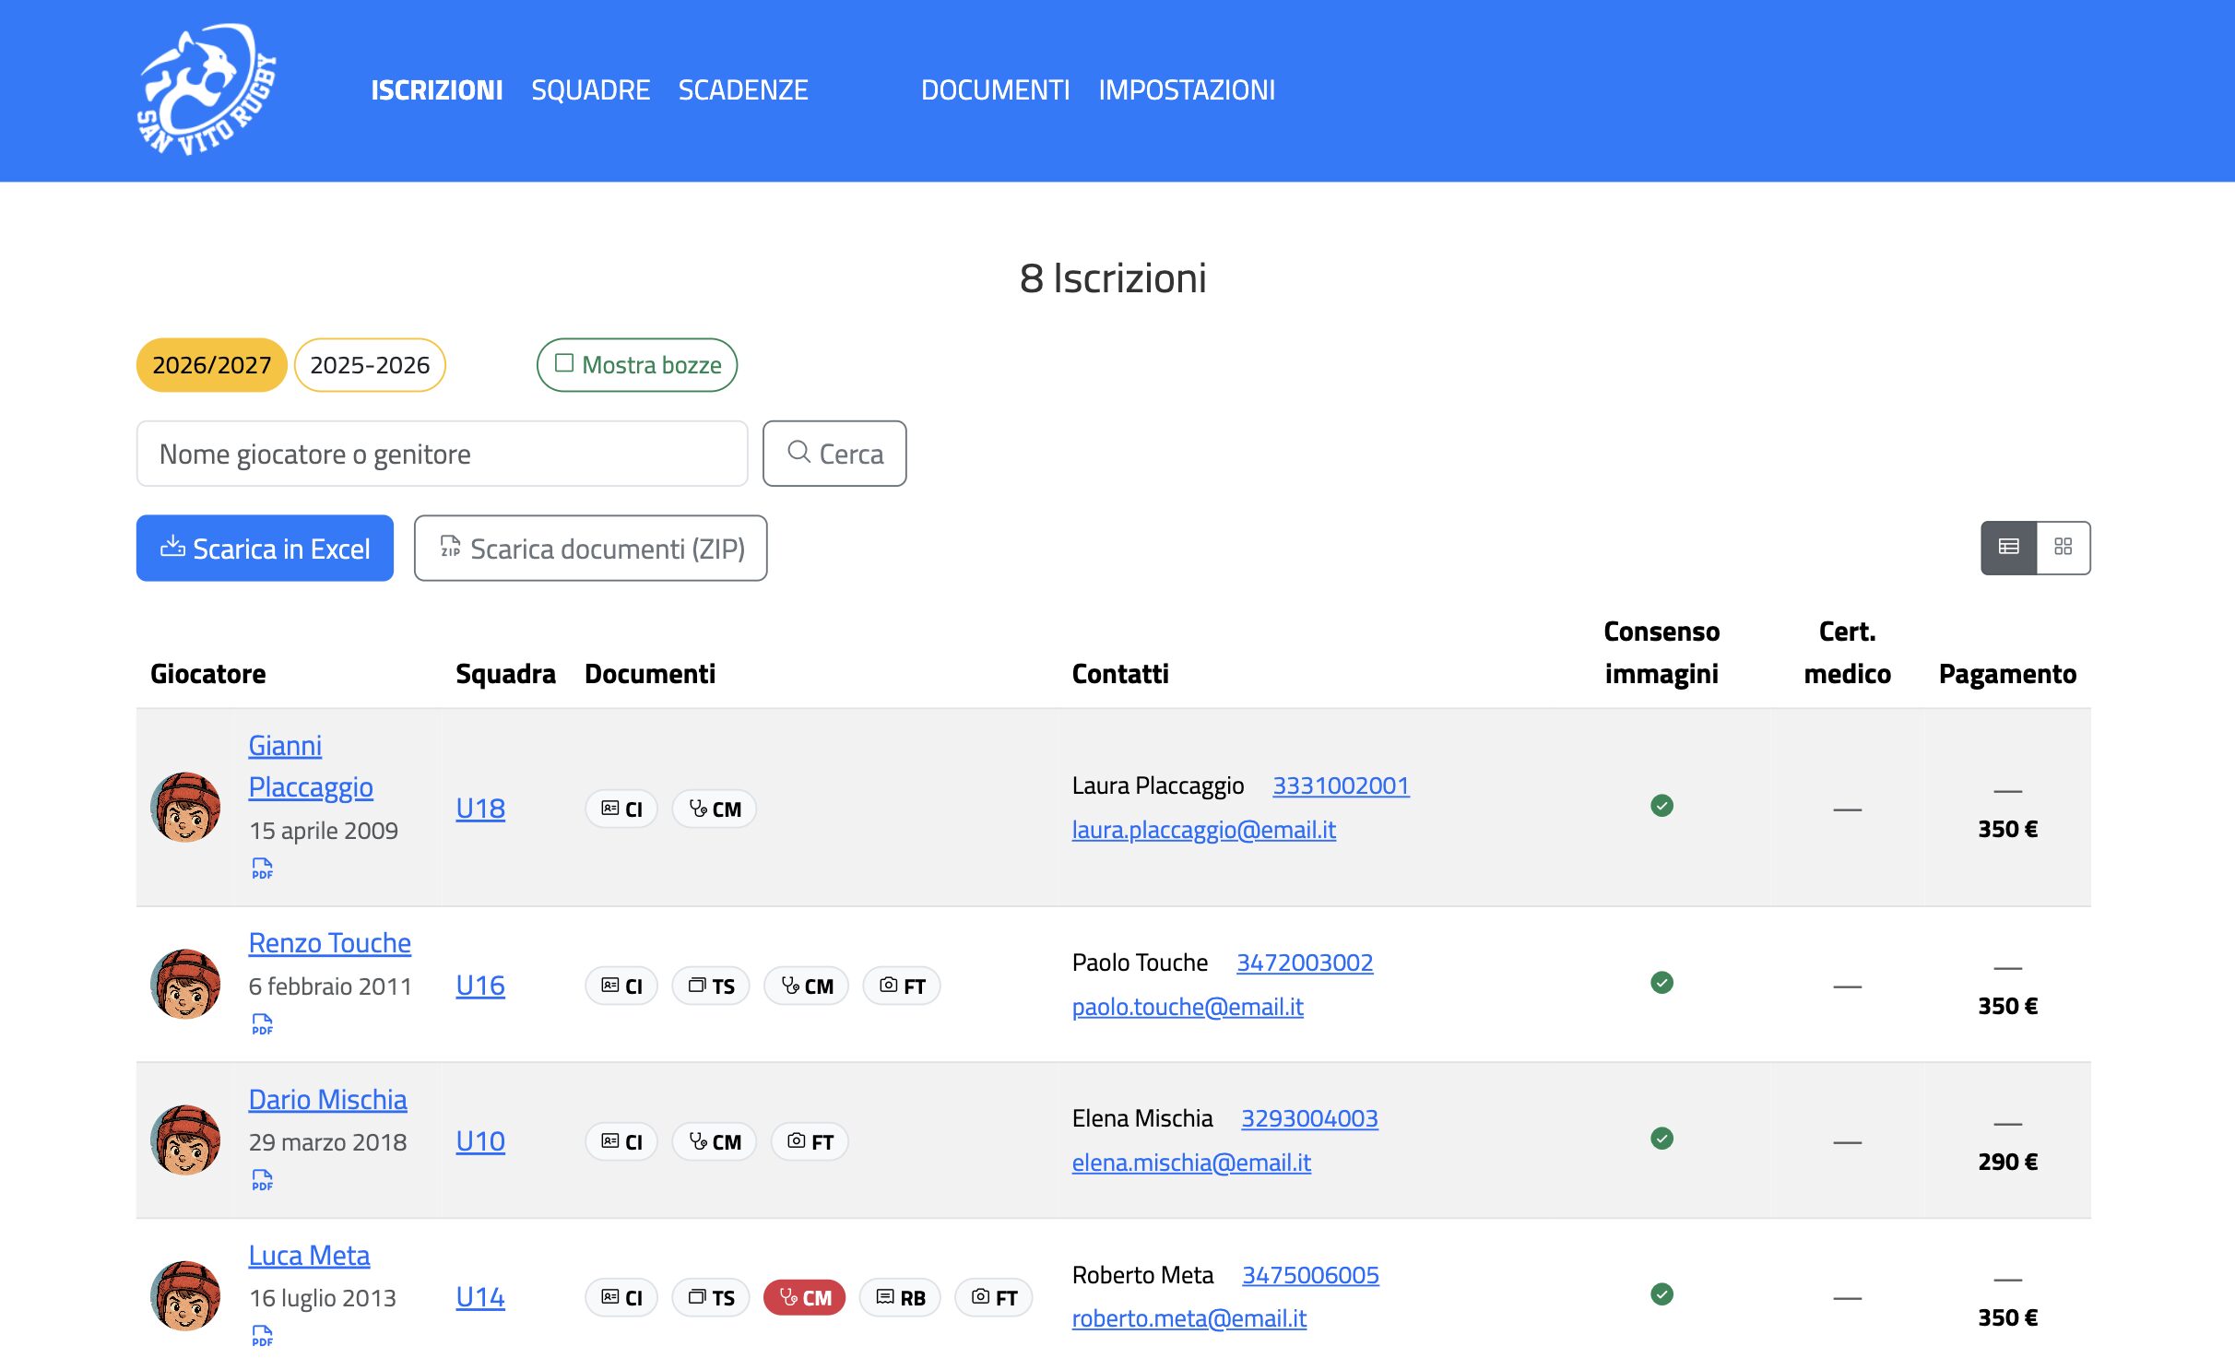Open Dario Mischia player link
This screenshot has height=1370, width=2235.
pos(327,1099)
